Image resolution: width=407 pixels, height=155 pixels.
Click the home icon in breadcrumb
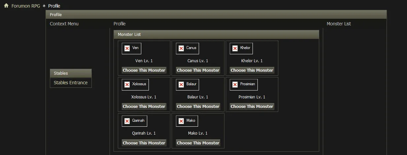coord(6,6)
